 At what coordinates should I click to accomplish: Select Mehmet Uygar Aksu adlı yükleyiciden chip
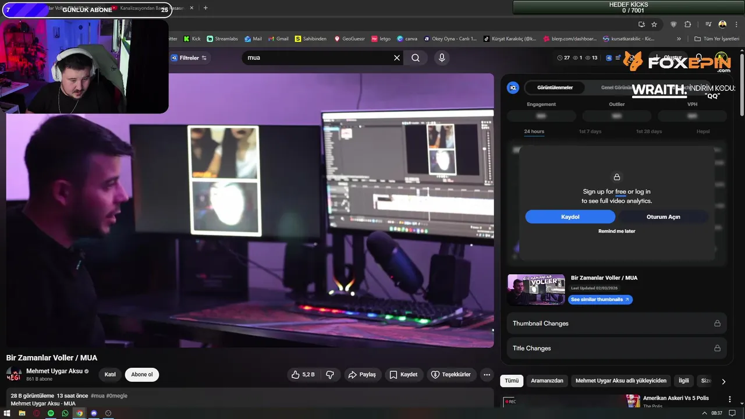(621, 381)
